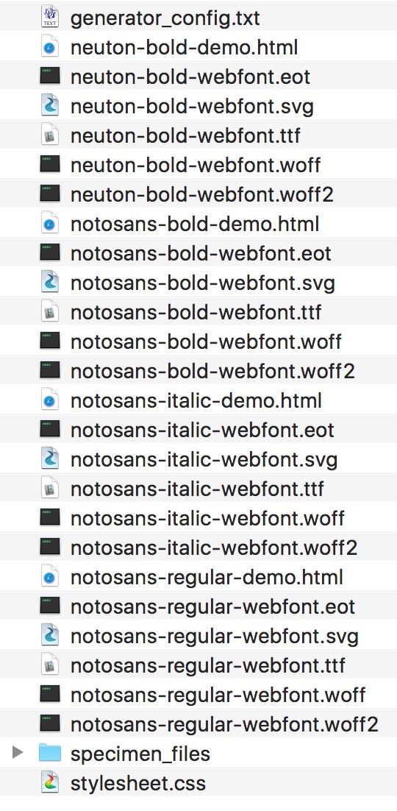The image size is (397, 811).
Task: Select the file name notosans-bold-webfont.woff2
Action: click(x=212, y=372)
